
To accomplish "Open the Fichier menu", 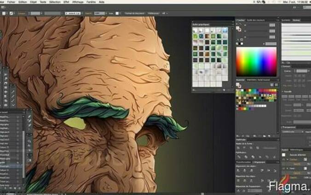I will point(11,2).
